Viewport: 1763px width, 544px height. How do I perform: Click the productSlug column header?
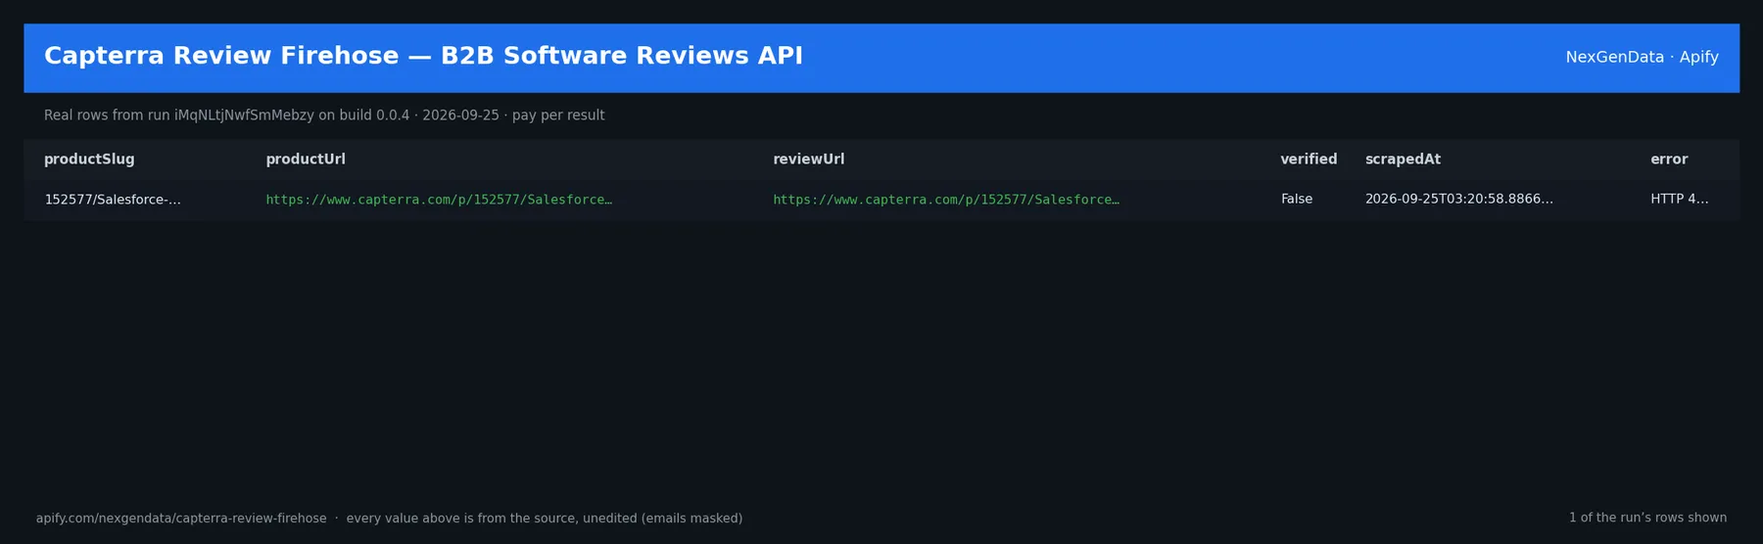pos(89,159)
